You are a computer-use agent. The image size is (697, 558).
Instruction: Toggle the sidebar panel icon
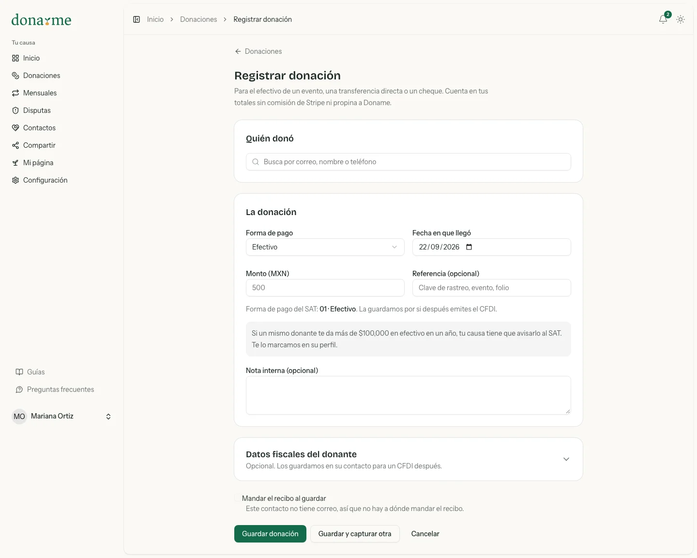(136, 19)
